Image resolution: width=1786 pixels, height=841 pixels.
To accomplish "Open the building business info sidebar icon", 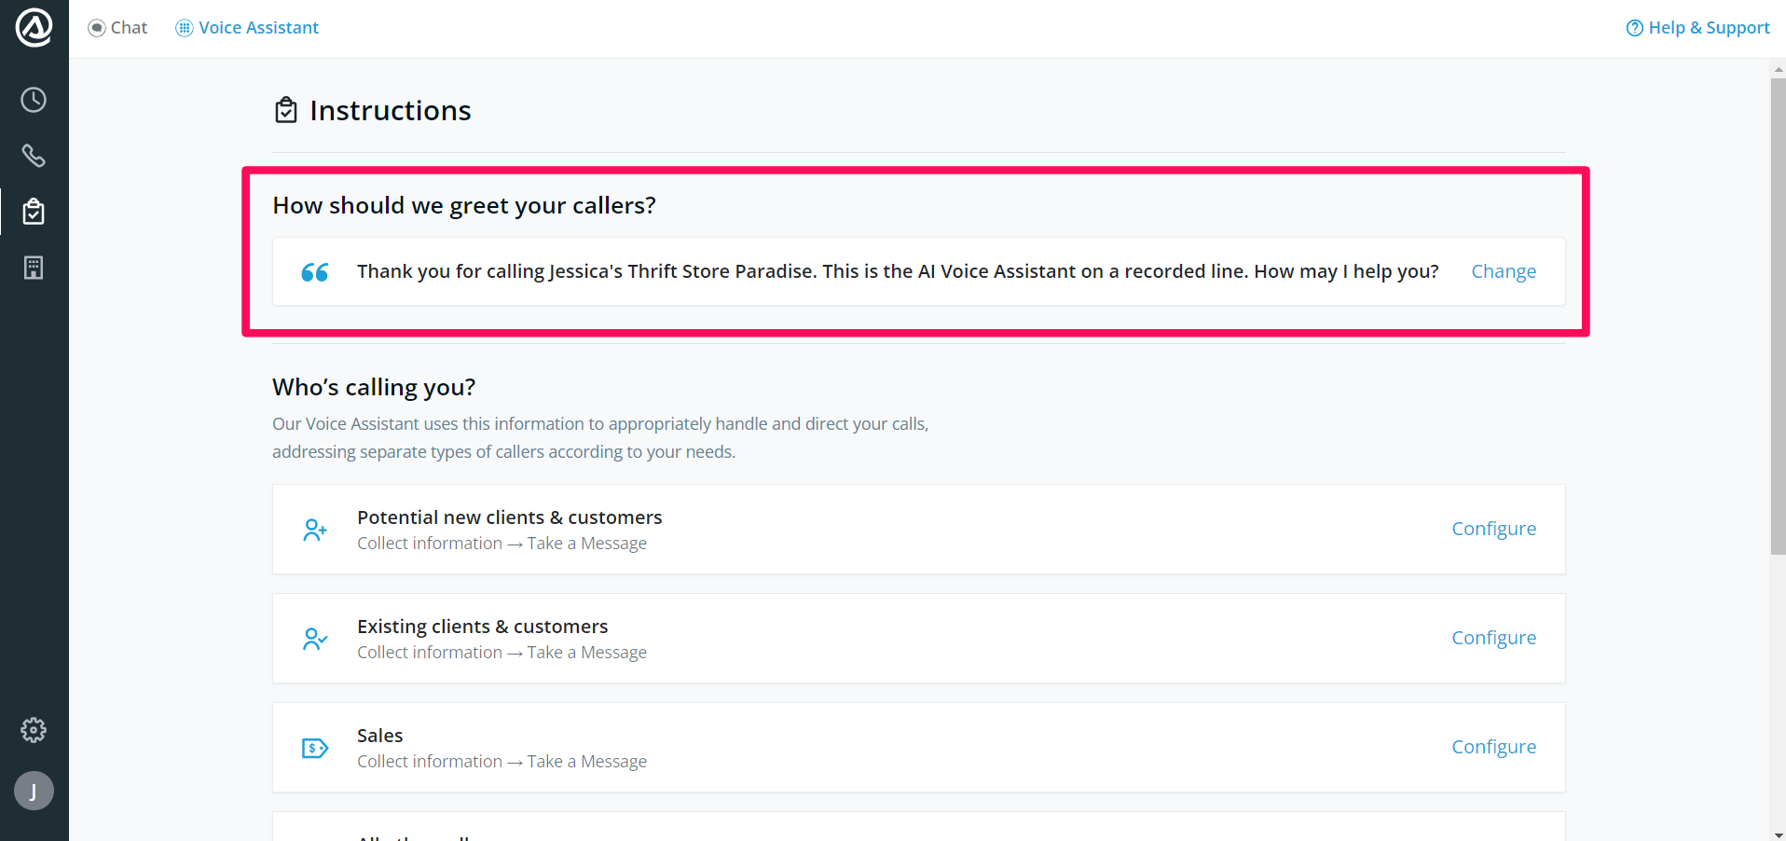I will (x=34, y=268).
